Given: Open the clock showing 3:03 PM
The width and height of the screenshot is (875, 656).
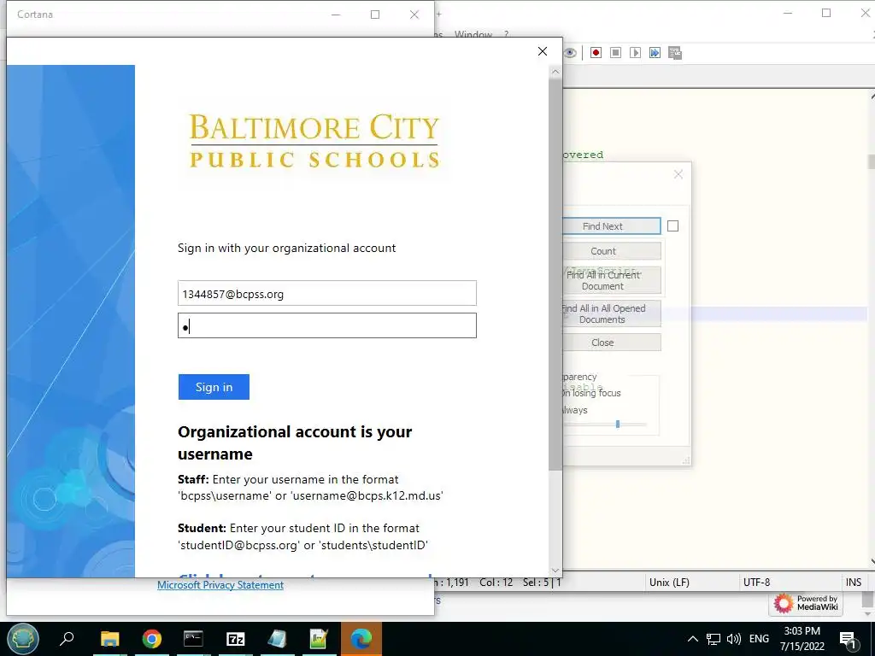Looking at the screenshot, I should 802,639.
